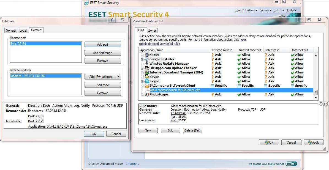
Task: Click the FileHippo.com Update Checker icon
Action: 147,68
